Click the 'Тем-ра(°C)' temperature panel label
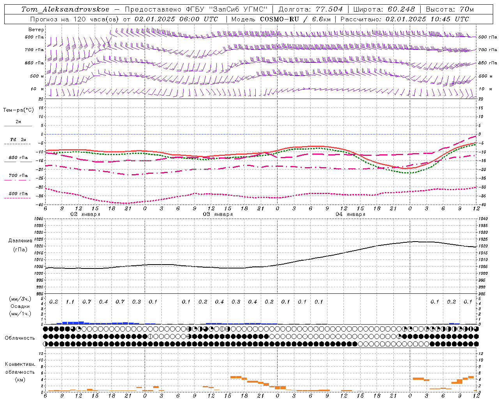This screenshot has height=399, width=499. point(18,110)
